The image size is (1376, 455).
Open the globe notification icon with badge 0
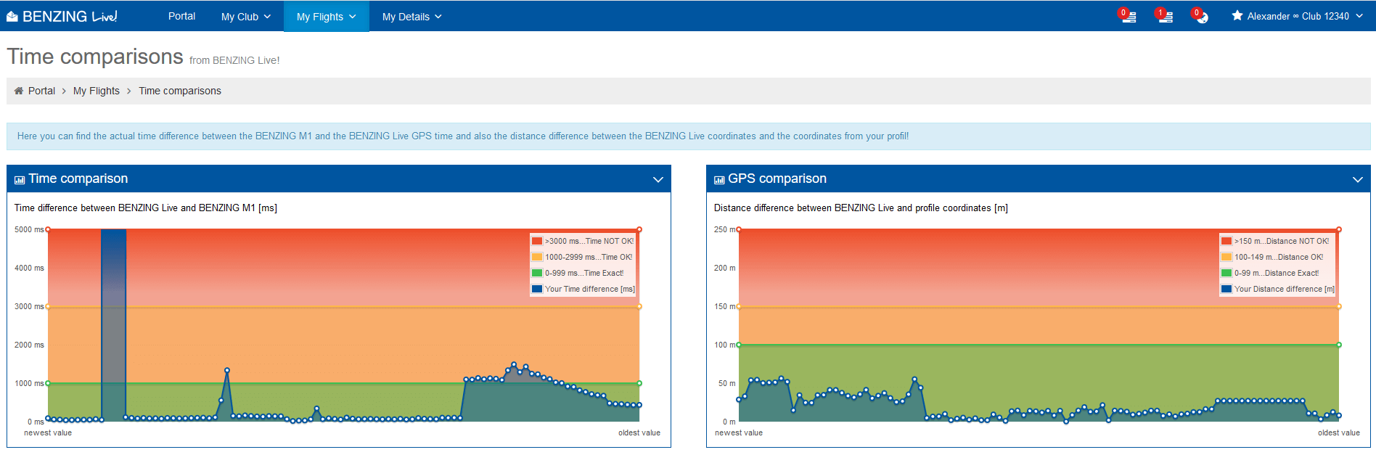pos(1200,16)
